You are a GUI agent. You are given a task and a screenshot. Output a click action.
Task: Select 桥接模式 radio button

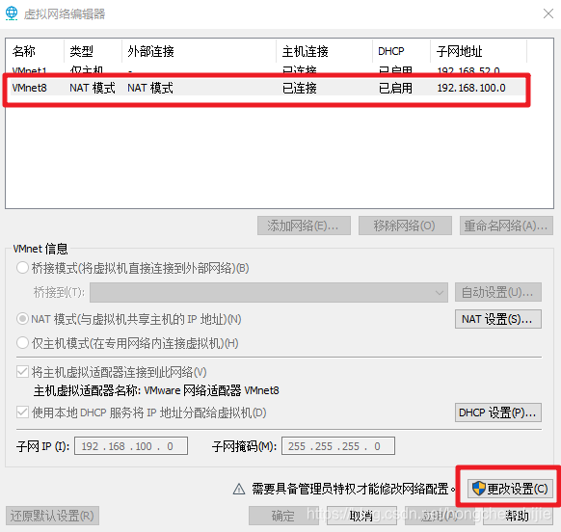(22, 268)
